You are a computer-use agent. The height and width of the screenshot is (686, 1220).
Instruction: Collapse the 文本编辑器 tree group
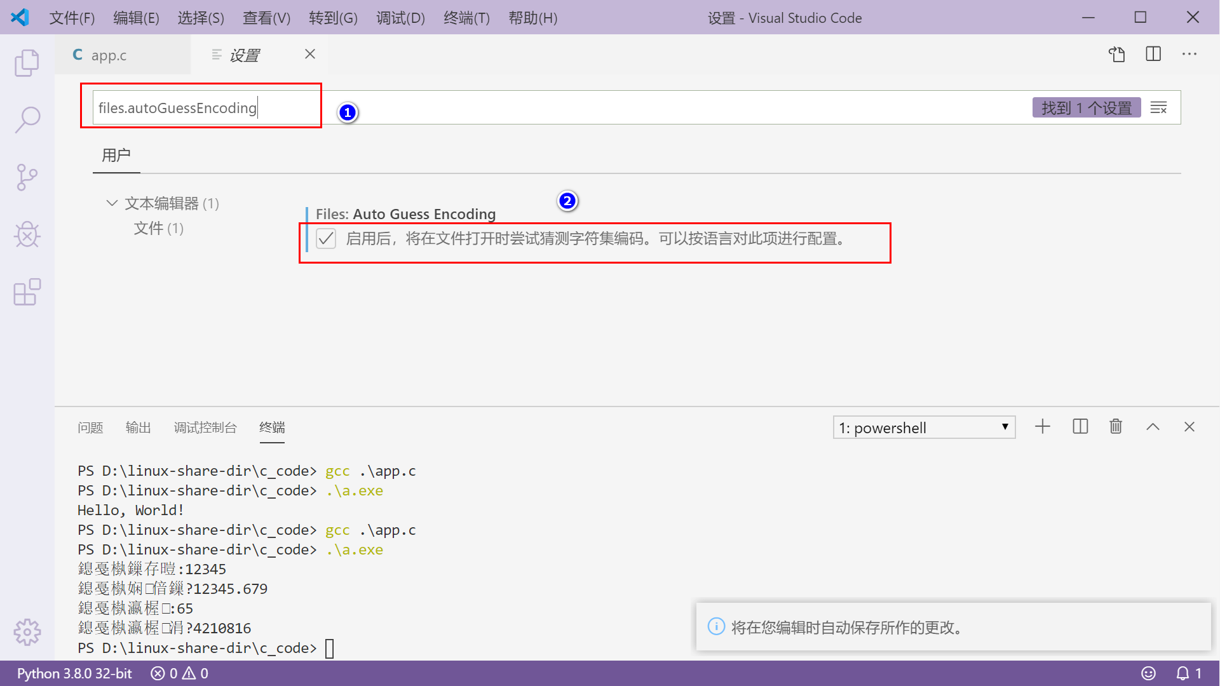(112, 203)
